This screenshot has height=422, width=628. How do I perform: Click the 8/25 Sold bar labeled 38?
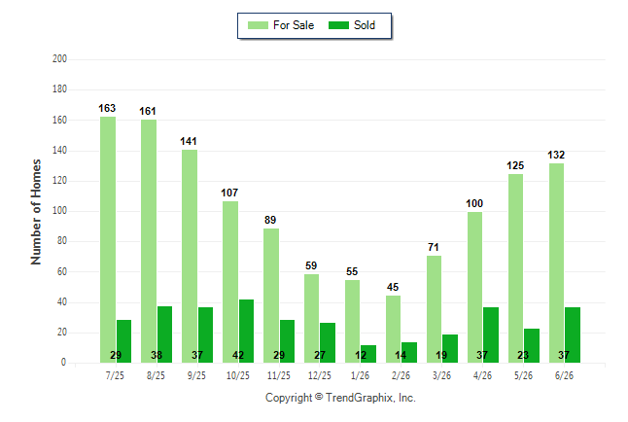[164, 334]
